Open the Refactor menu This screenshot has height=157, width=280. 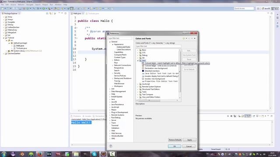21,4
